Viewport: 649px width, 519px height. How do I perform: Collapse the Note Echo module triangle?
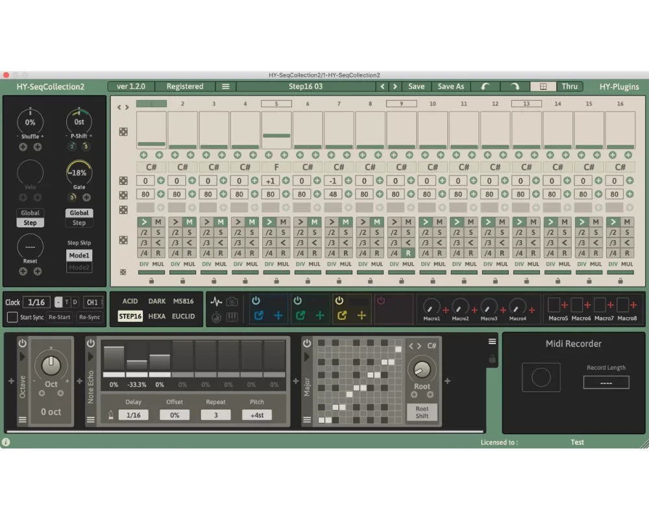coord(91,357)
